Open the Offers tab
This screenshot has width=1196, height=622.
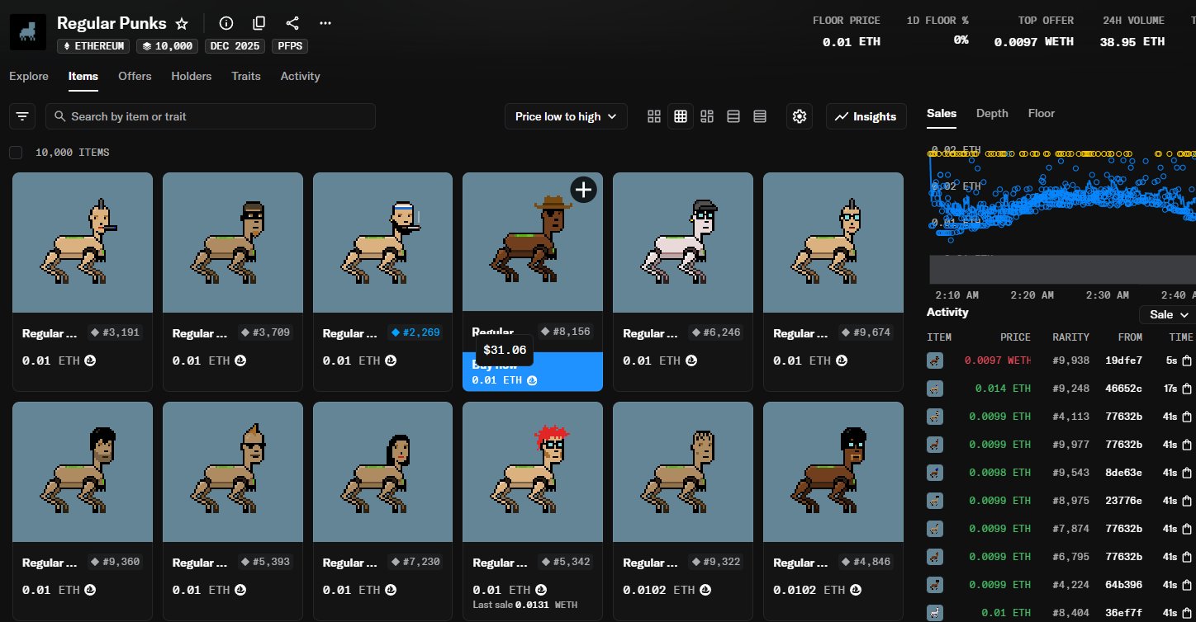(135, 76)
